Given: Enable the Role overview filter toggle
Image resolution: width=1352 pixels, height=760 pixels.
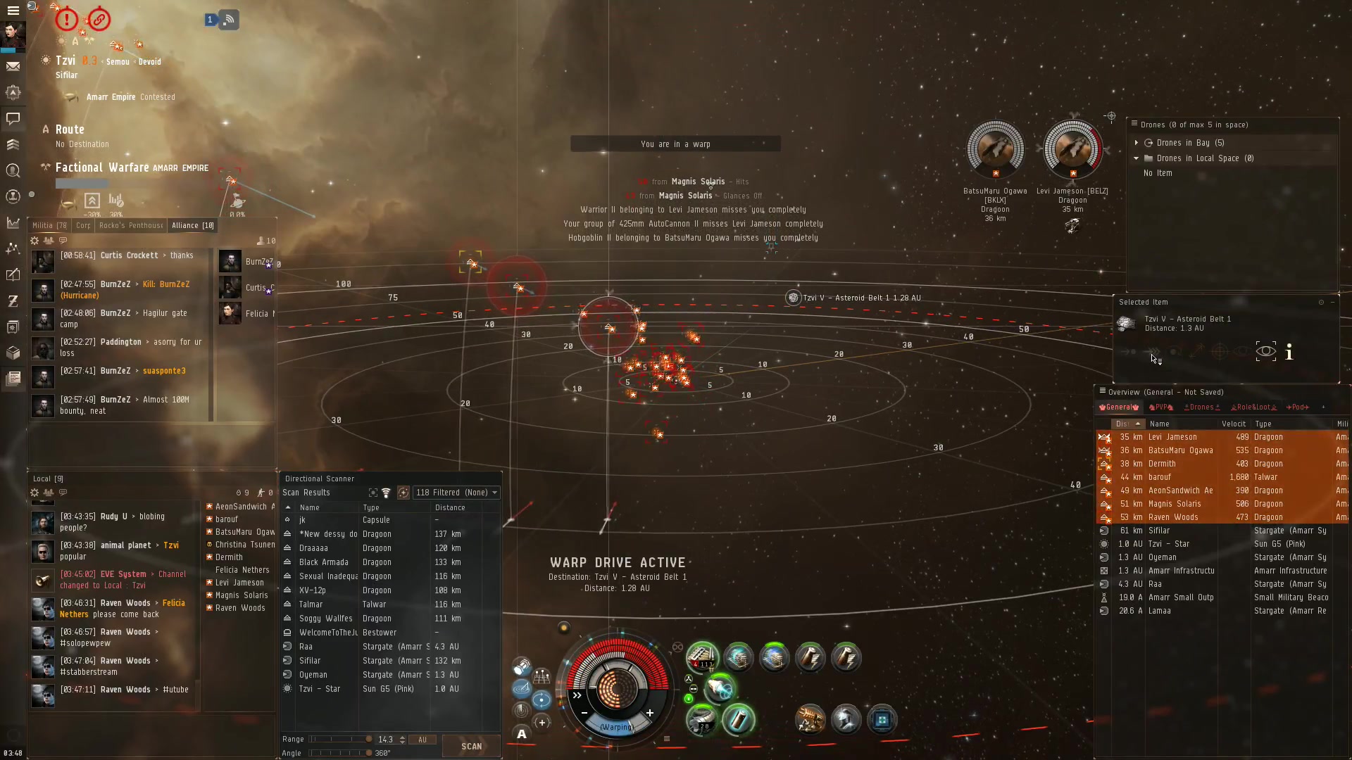Looking at the screenshot, I should click(x=1256, y=407).
